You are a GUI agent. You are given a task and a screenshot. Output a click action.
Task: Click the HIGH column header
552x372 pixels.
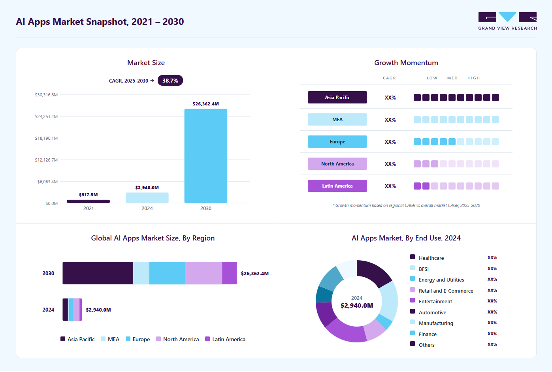tap(474, 78)
